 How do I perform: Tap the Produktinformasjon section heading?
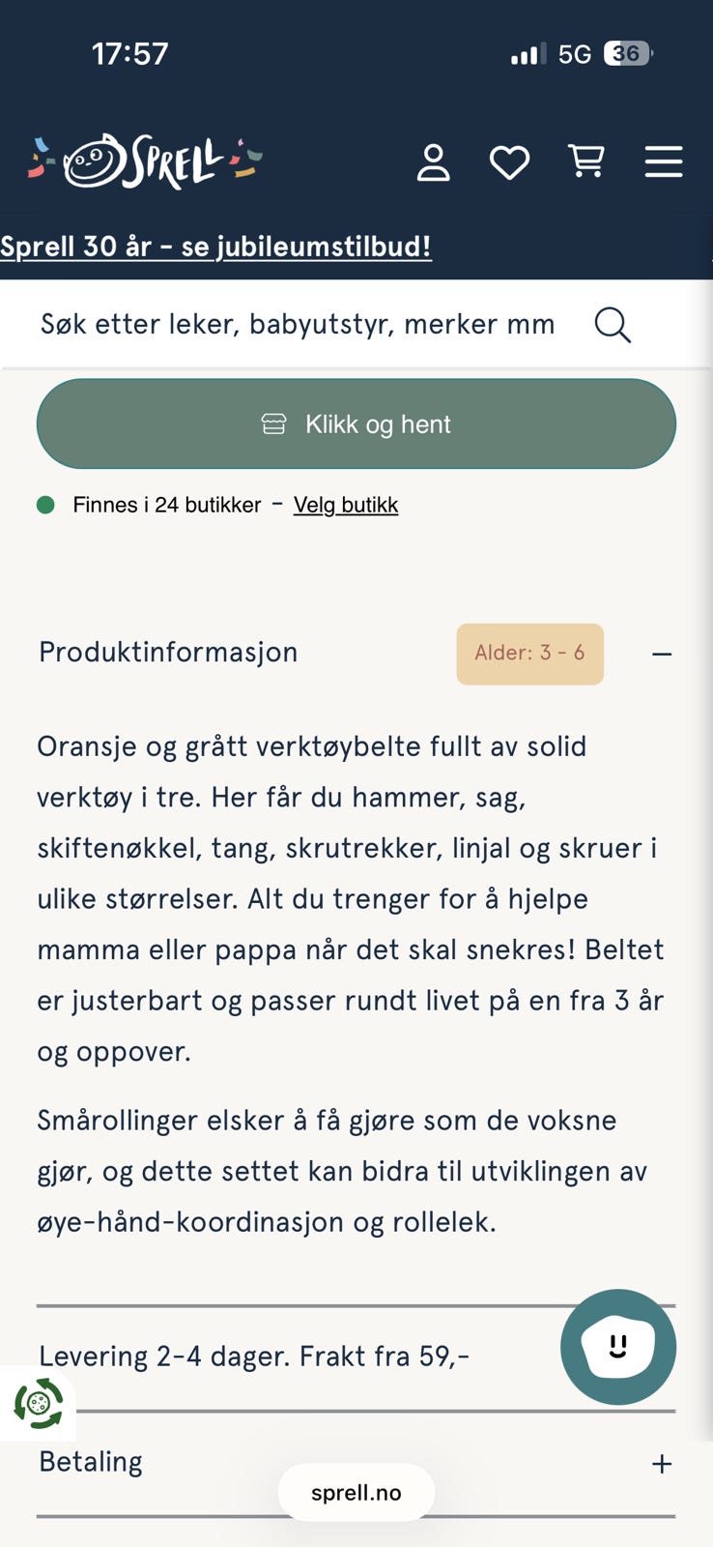click(x=168, y=653)
